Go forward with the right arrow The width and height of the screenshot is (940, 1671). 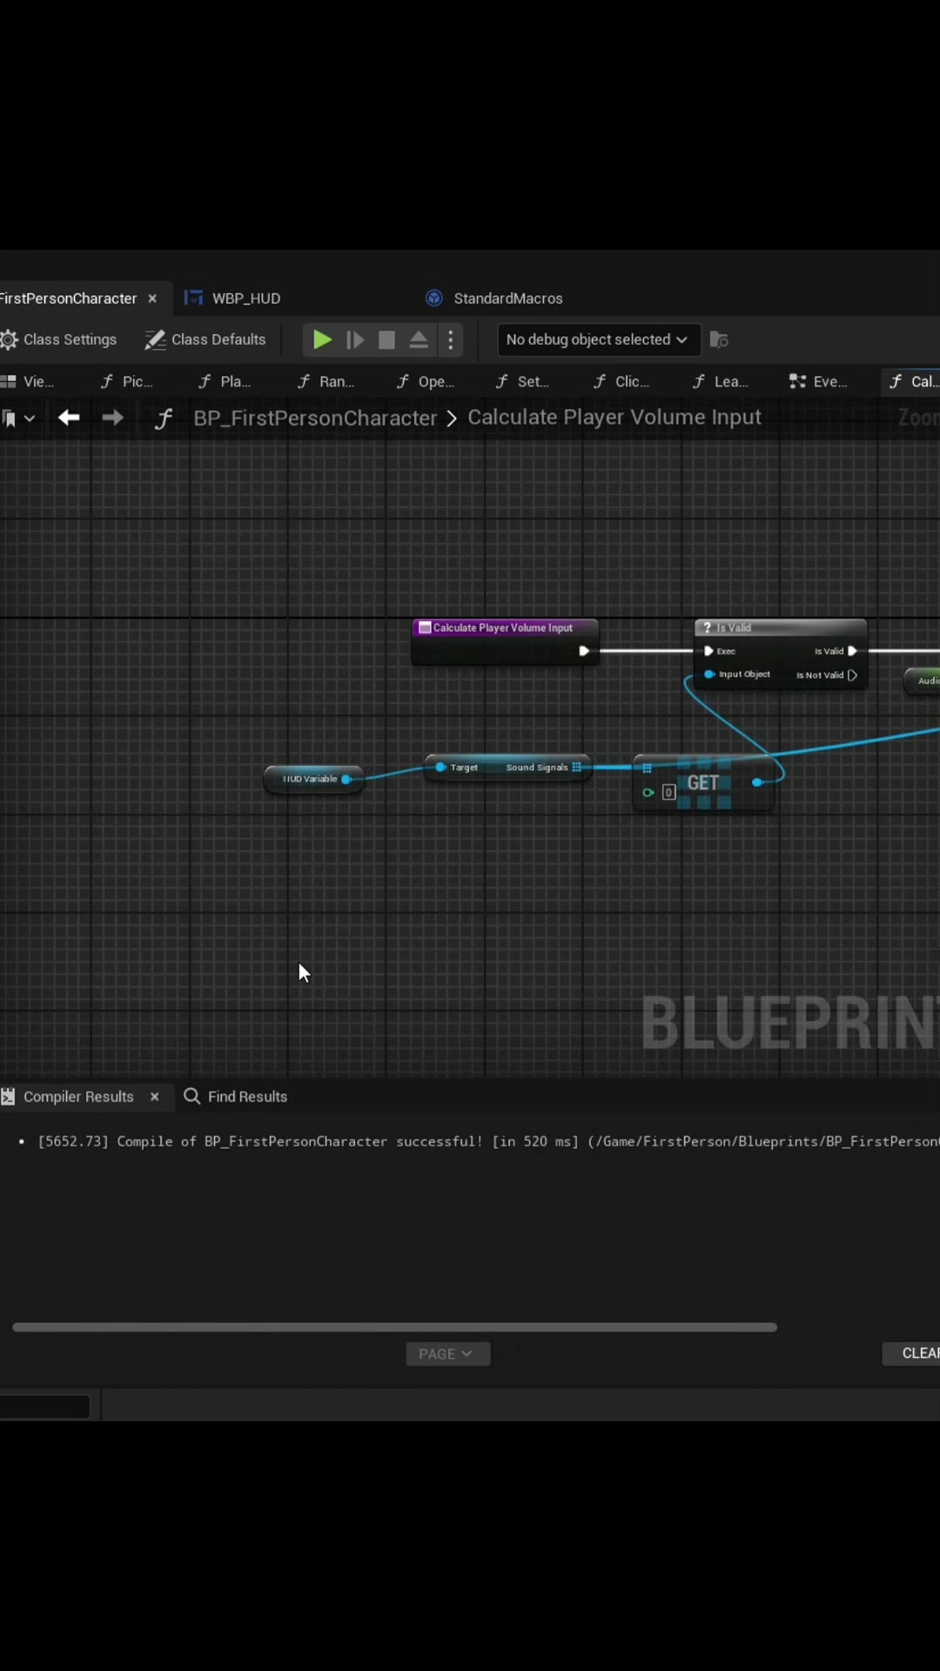click(112, 418)
